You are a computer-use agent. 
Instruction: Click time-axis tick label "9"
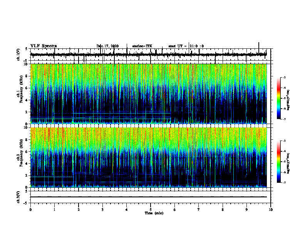[x=246, y=210]
